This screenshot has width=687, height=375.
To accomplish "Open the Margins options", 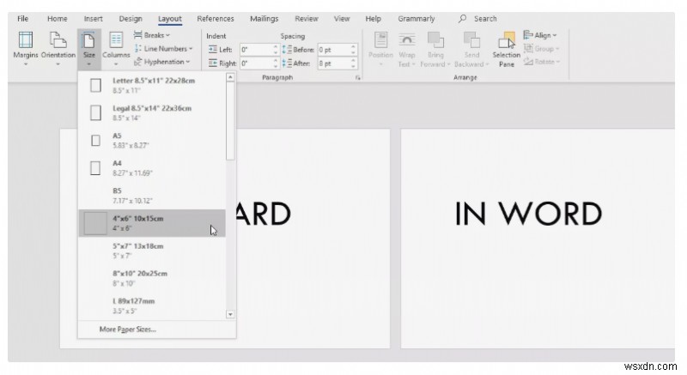I will [x=26, y=49].
